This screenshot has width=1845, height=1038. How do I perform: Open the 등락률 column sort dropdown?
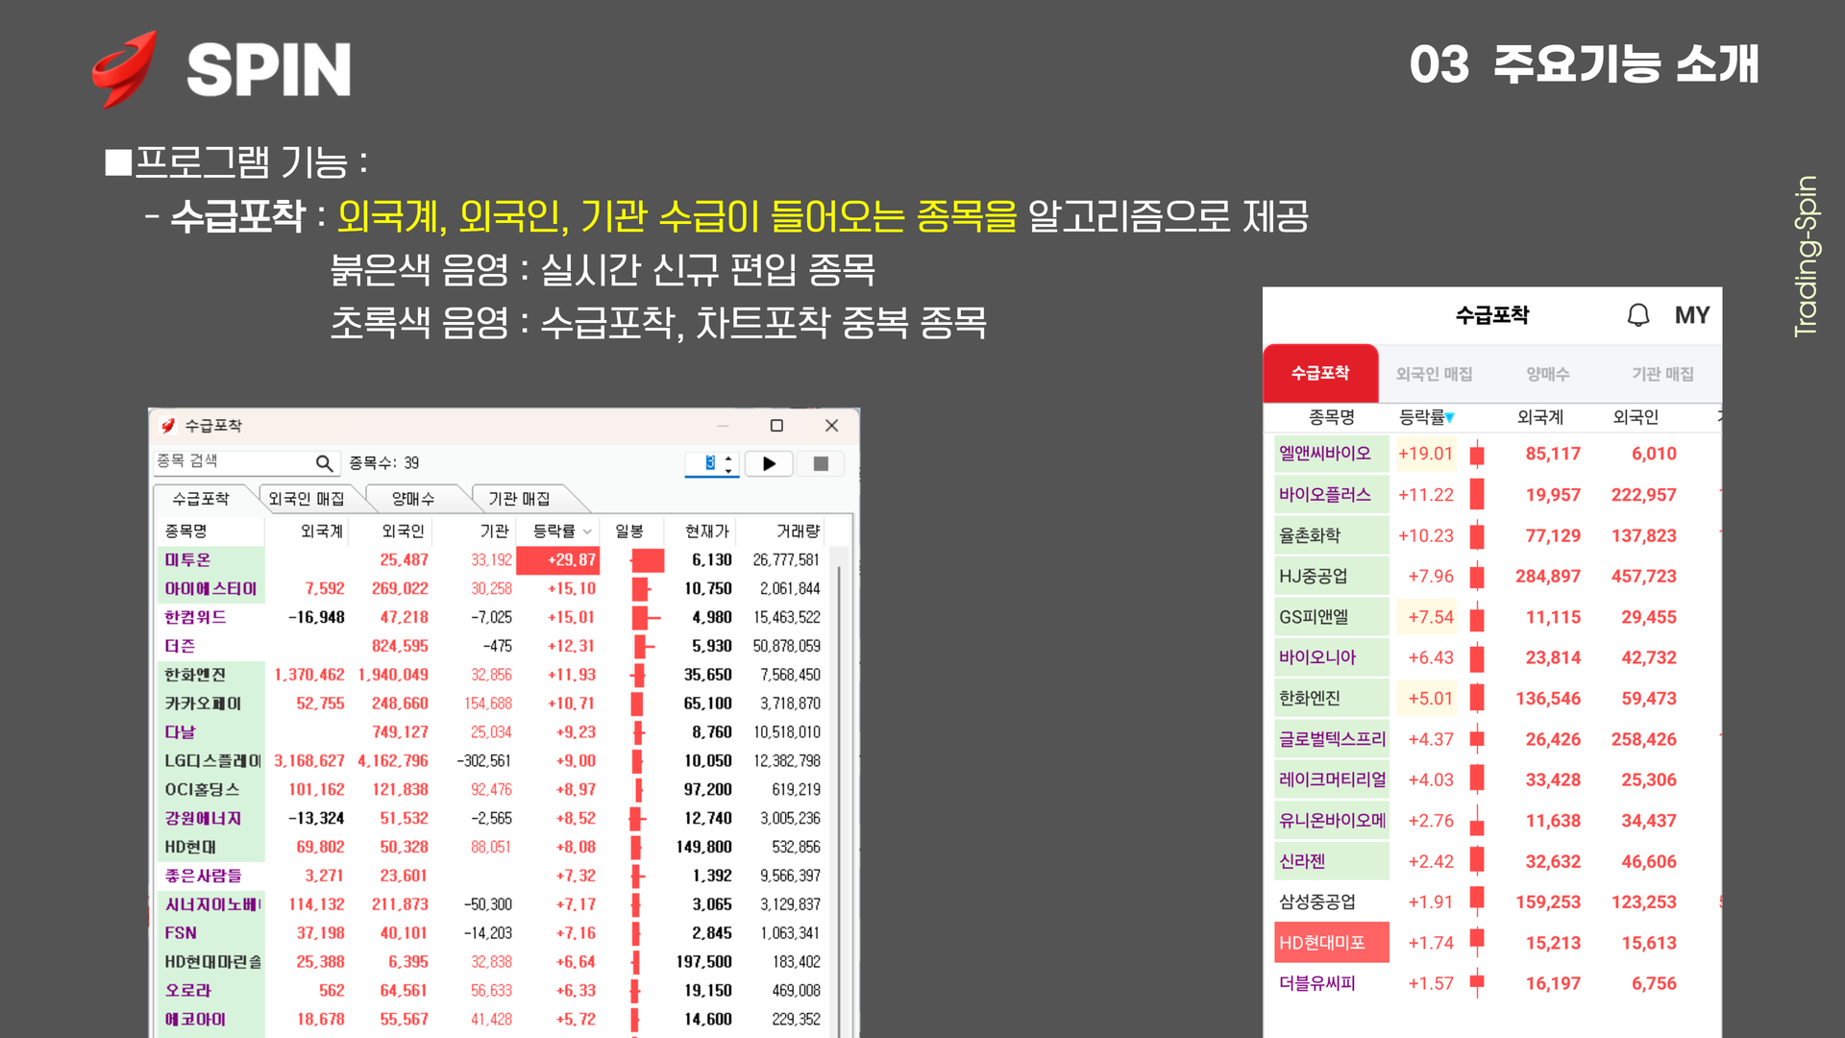point(587,531)
